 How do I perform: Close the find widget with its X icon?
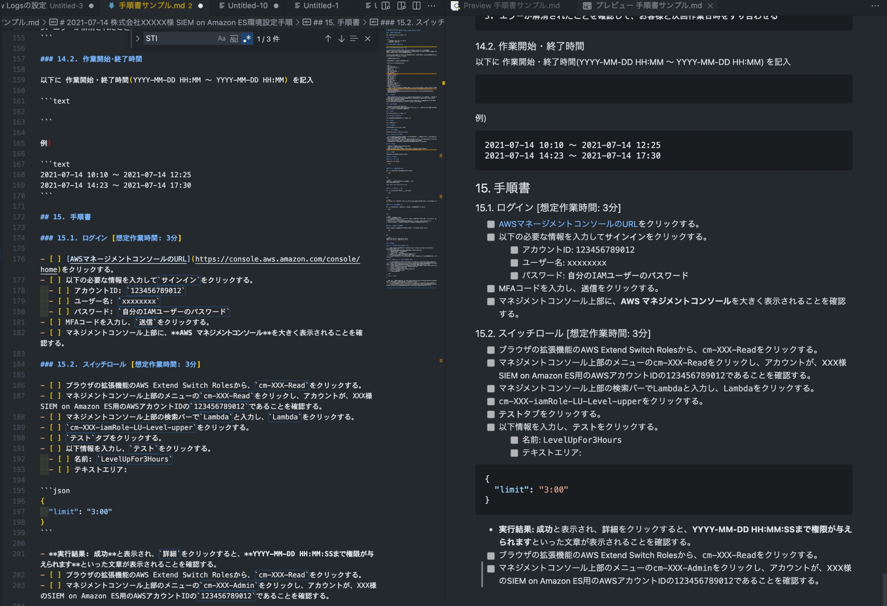368,38
